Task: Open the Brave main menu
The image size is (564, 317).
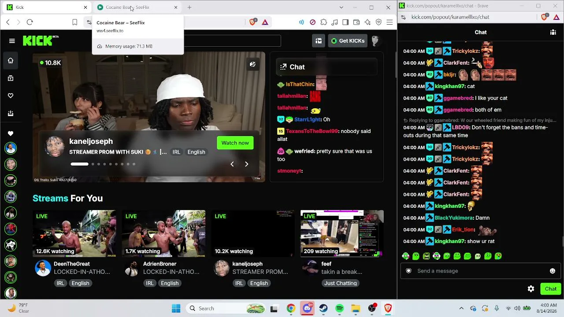Action: point(390,22)
